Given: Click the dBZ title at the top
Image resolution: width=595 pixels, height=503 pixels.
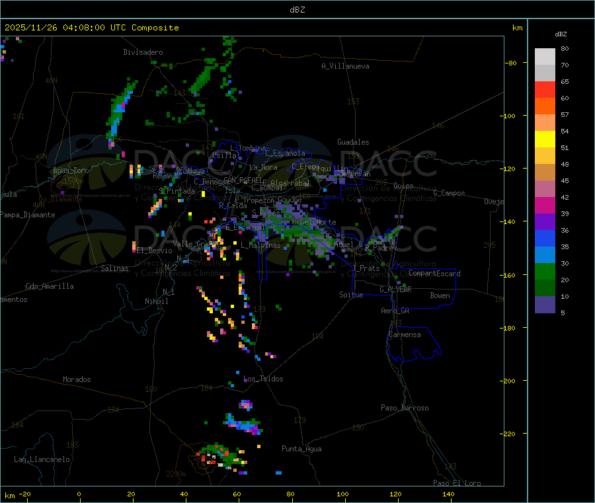Looking at the screenshot, I should pos(297,10).
